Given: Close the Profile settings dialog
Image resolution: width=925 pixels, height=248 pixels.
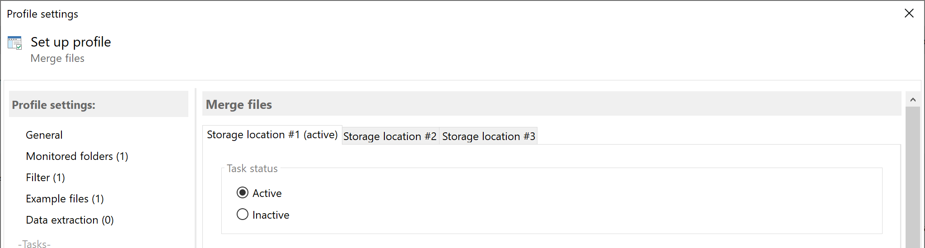Looking at the screenshot, I should click(909, 14).
